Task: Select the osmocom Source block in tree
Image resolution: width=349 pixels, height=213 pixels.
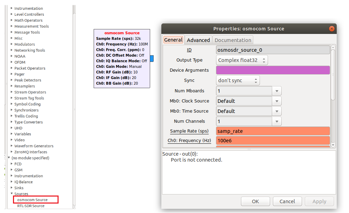Action: pyautogui.click(x=33, y=200)
